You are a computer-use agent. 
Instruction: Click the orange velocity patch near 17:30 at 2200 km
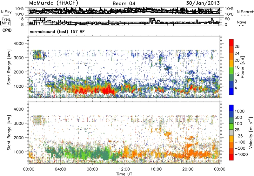coord(168,134)
